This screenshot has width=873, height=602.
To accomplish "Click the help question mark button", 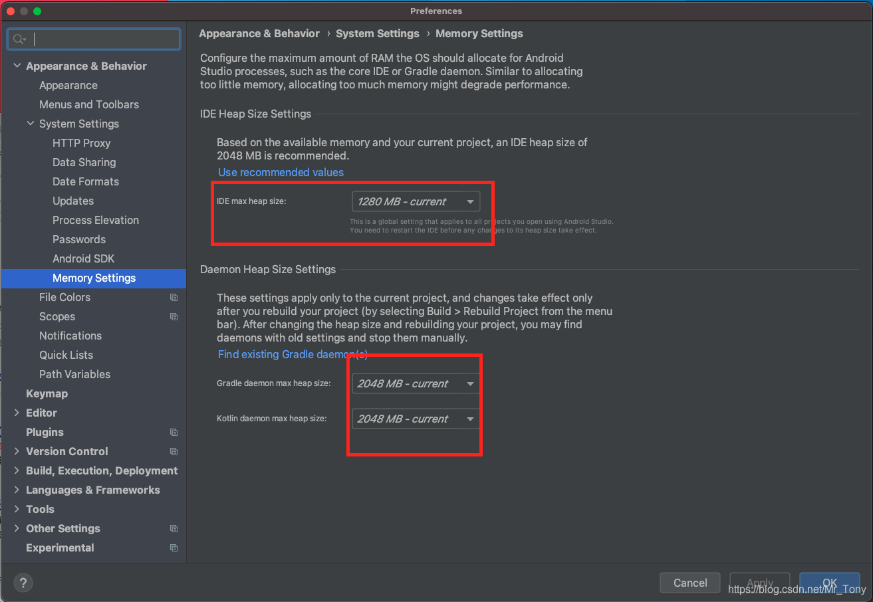I will (23, 583).
